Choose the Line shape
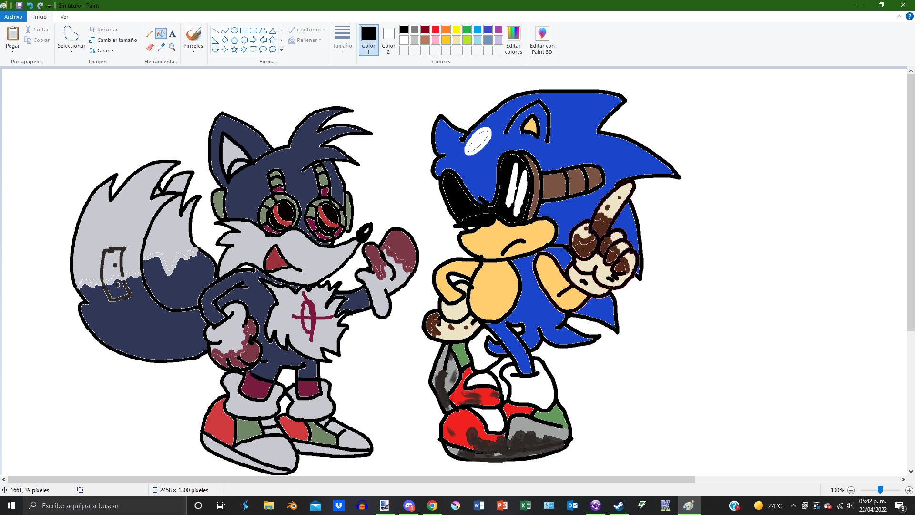 [215, 31]
